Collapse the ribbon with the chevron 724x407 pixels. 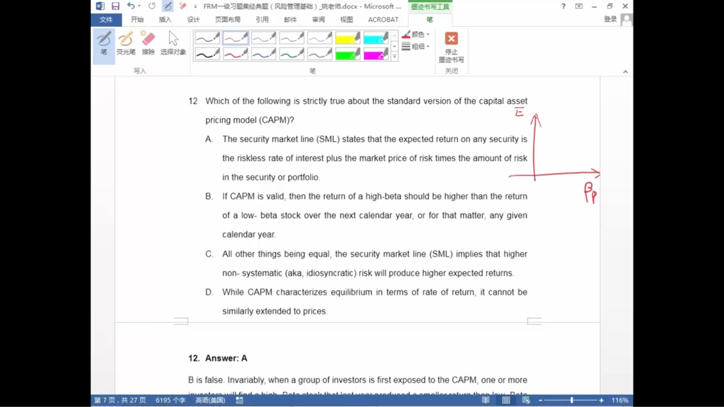point(625,71)
